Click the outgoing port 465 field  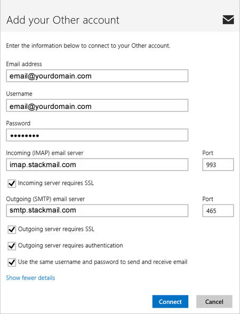coord(218,210)
